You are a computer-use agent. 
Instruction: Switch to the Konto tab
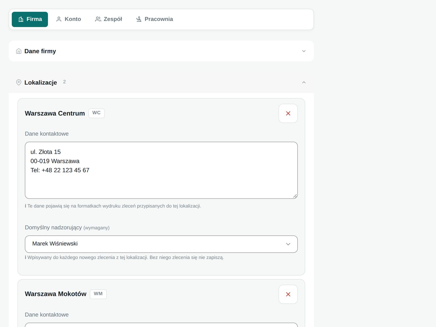pyautogui.click(x=69, y=19)
